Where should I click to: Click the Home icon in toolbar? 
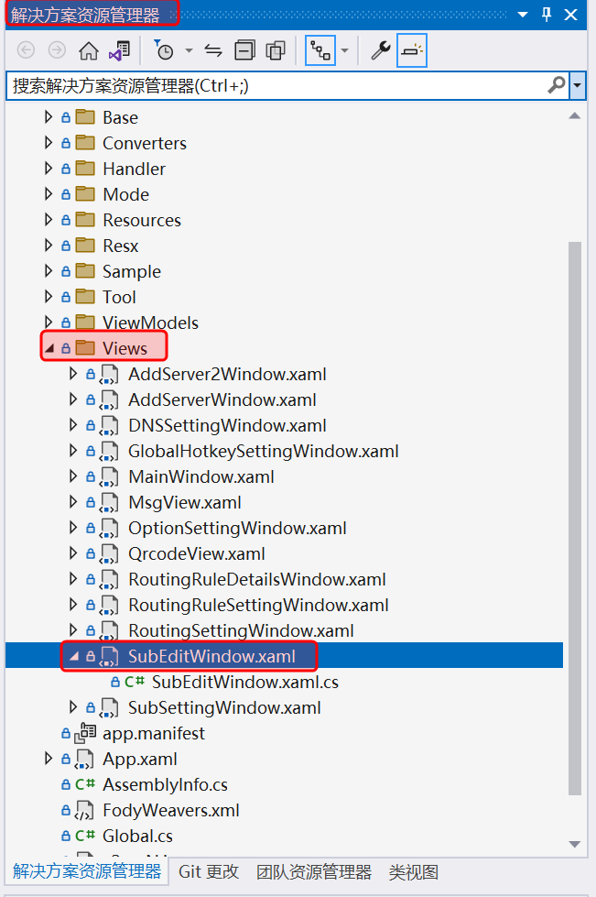coord(89,51)
